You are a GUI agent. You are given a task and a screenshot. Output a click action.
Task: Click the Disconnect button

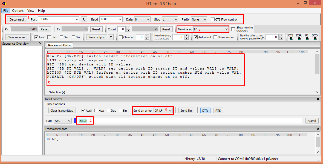(17, 19)
